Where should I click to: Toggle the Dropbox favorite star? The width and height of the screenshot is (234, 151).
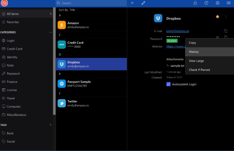coord(217,17)
